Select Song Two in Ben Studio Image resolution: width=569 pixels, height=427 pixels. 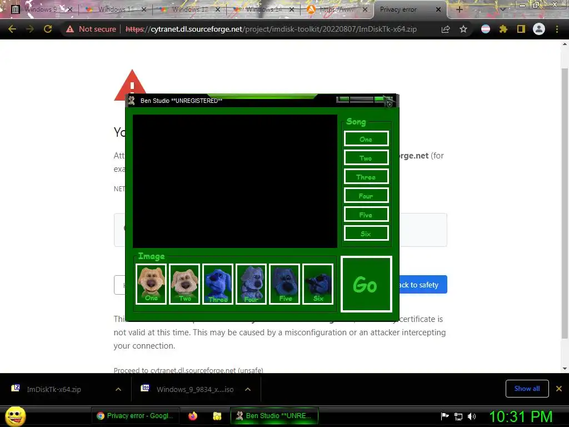tap(366, 157)
